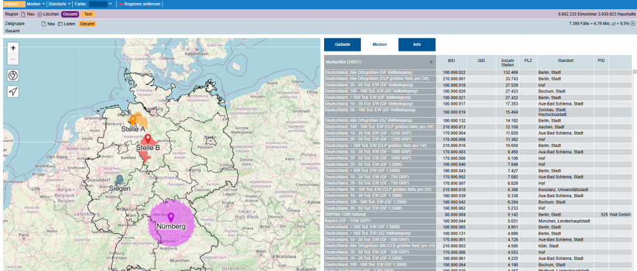
Task: Expand the Medien dropdown in top toolbar
Action: tap(35, 4)
